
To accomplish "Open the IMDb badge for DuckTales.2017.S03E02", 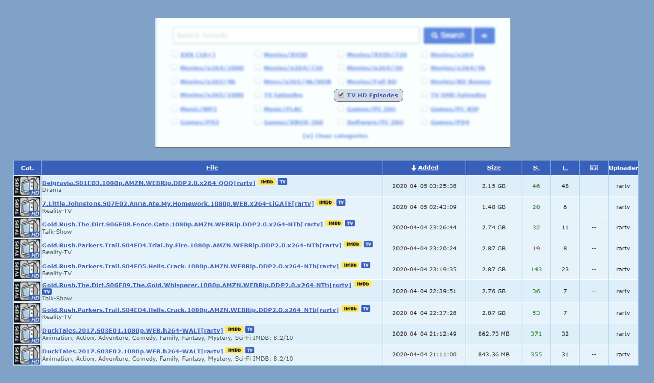I will pos(234,350).
